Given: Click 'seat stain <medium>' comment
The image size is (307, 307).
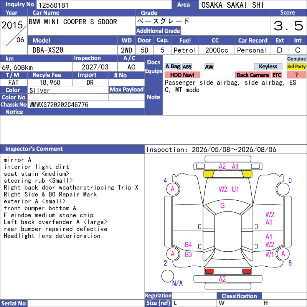Looking at the screenshot, I should 36,174.
